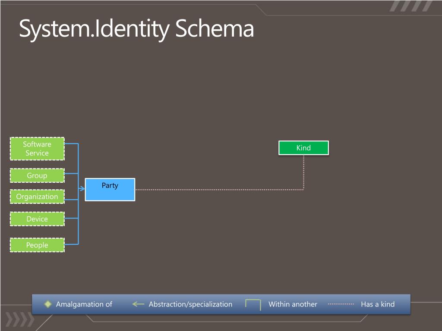Click the dotted line legend icon
442x331 pixels.
tap(341, 304)
